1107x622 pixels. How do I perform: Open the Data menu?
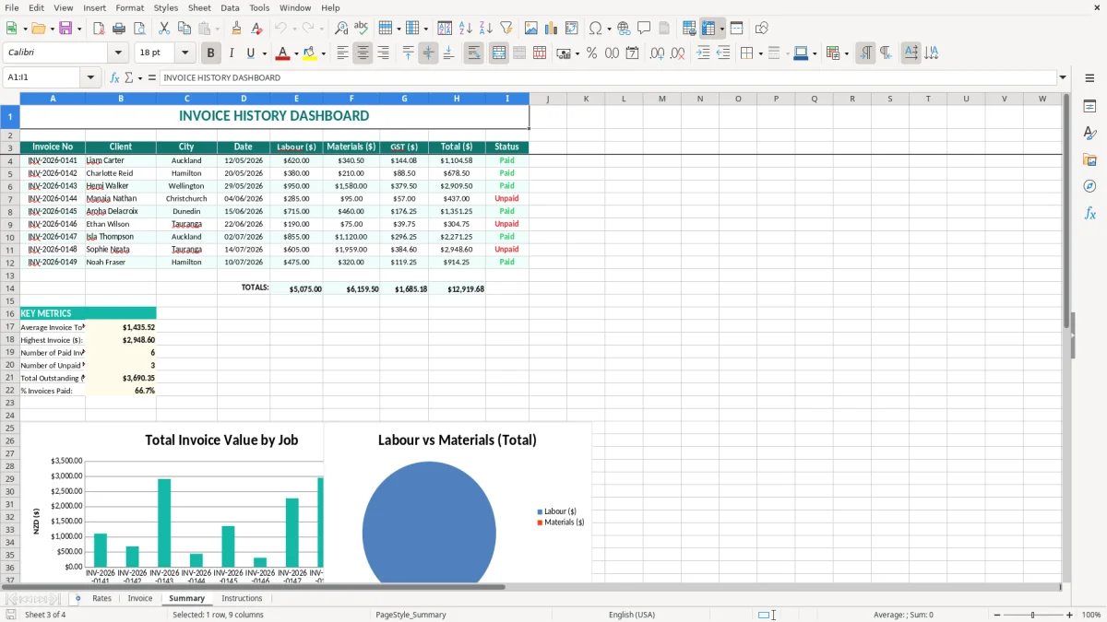point(230,7)
